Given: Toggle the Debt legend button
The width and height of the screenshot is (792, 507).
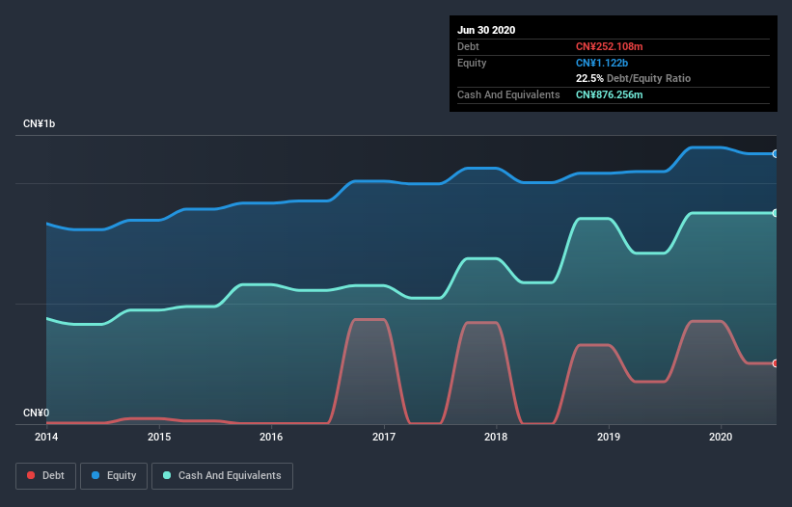Looking at the screenshot, I should point(45,476).
